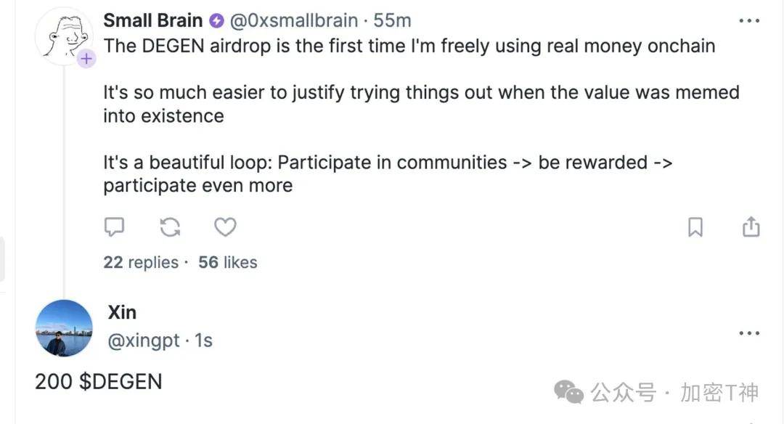Open Xin's profile avatar photo
784x424 pixels.
click(x=64, y=328)
